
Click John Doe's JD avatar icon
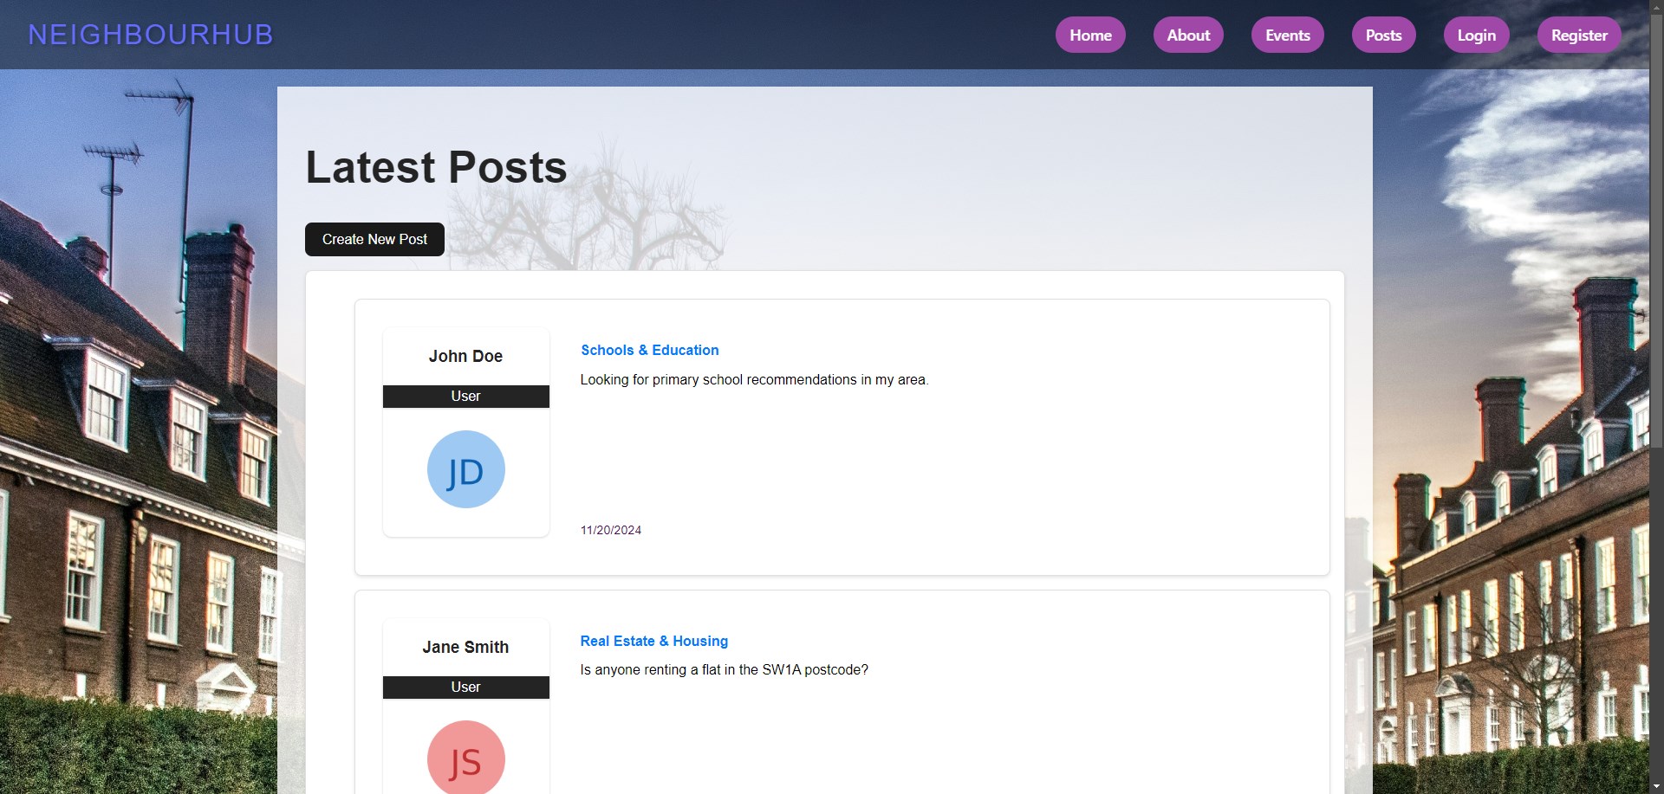(x=465, y=469)
